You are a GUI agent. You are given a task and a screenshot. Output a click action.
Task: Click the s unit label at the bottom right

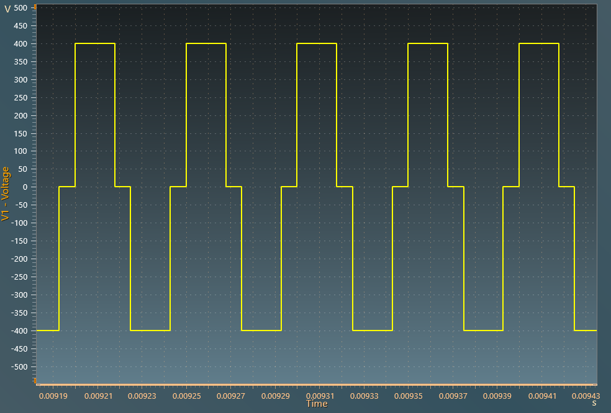tap(594, 403)
